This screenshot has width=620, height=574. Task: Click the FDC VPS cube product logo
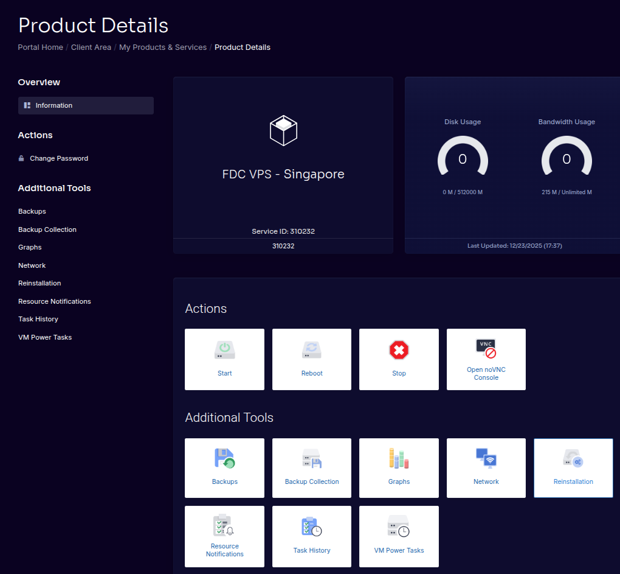tap(283, 130)
